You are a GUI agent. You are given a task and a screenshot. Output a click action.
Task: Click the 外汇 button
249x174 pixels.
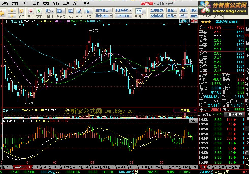(183, 16)
